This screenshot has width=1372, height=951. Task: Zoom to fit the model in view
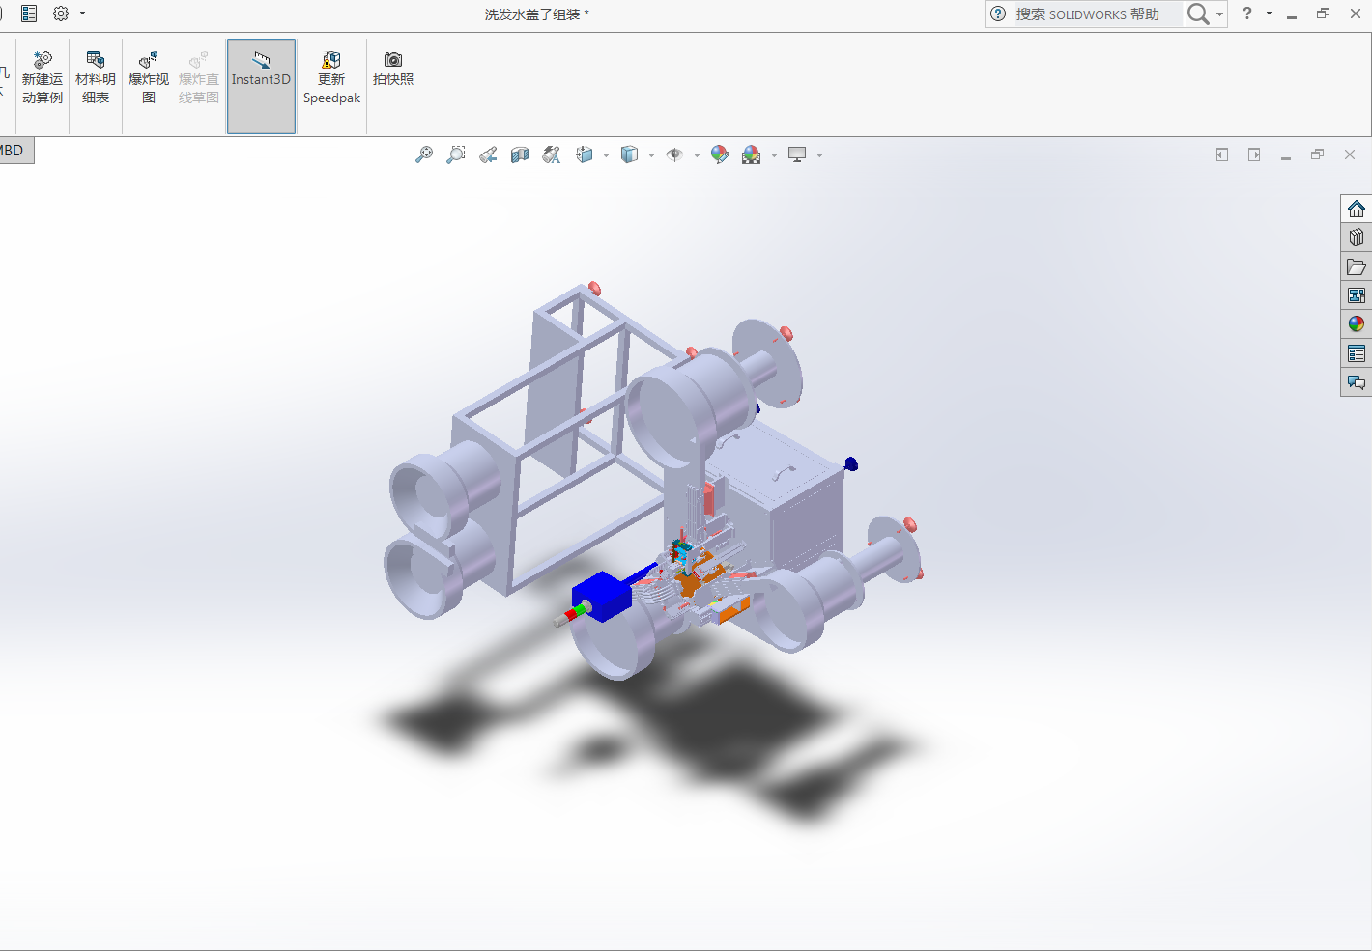423,155
